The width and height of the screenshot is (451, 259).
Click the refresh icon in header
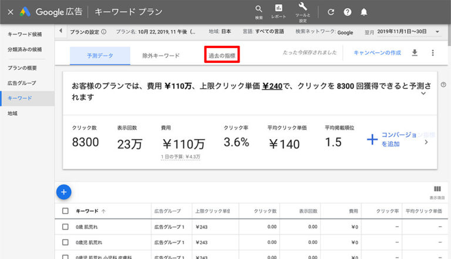pos(331,12)
